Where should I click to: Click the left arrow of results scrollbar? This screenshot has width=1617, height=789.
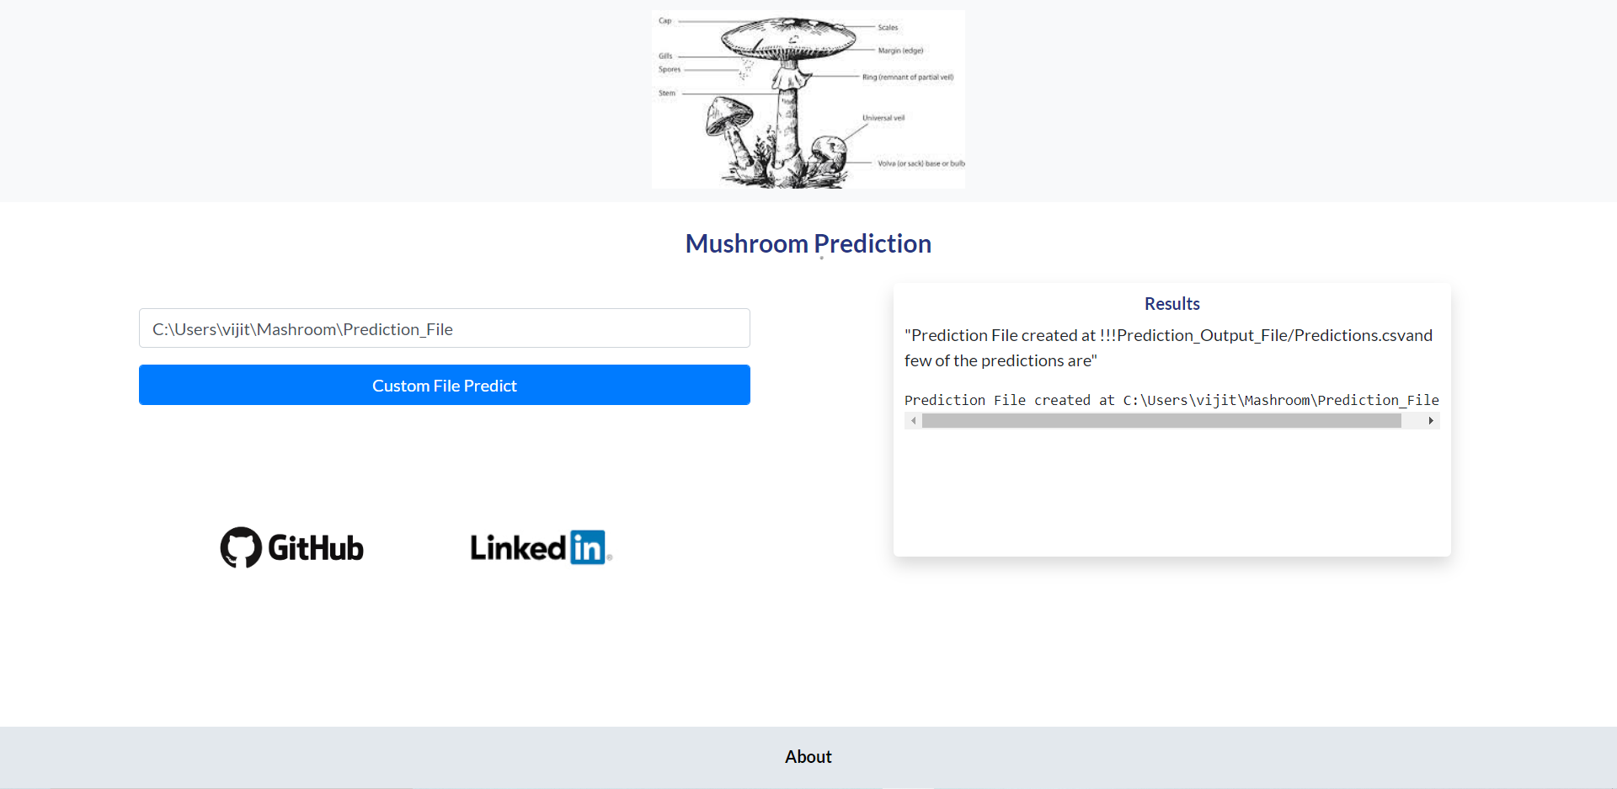coord(914,420)
